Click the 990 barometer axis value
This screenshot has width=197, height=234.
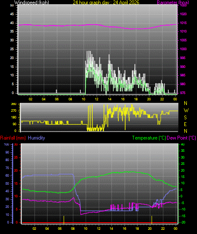pyautogui.click(x=183, y=67)
